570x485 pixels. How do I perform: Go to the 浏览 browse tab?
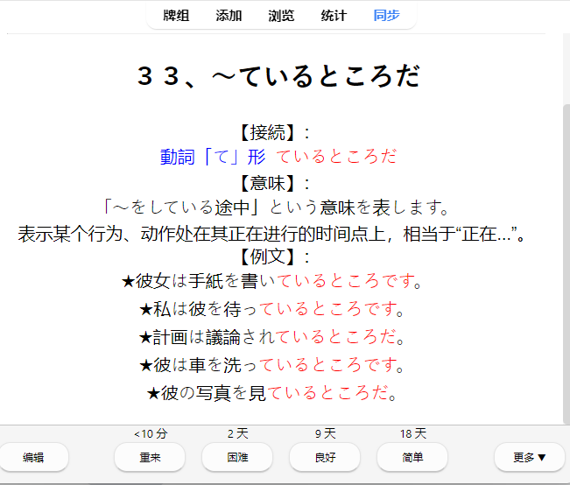coord(281,16)
